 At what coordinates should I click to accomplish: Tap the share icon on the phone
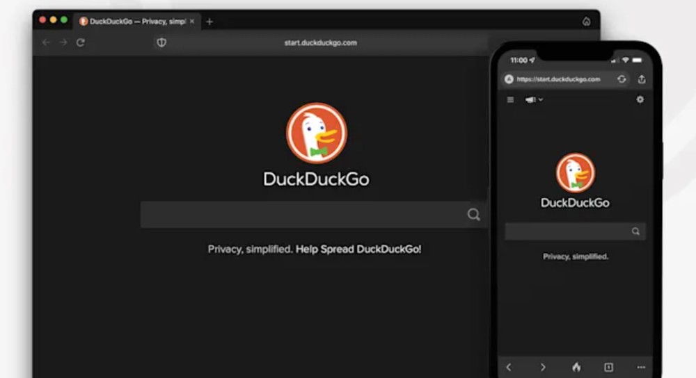point(642,79)
